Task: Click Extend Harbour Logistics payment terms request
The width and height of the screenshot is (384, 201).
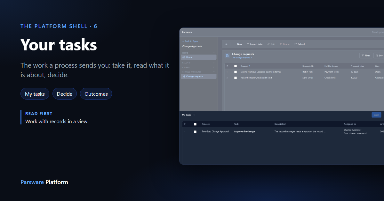Action: click(260, 72)
